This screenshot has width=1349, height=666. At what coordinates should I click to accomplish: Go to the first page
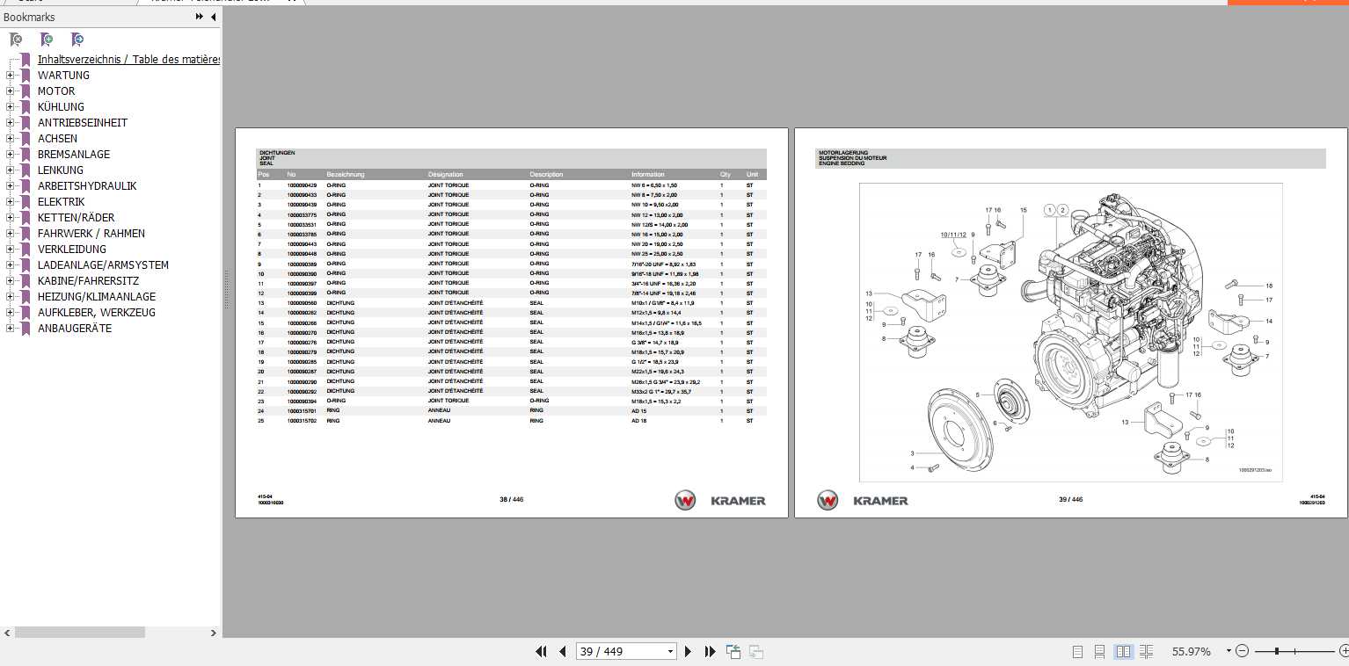541,652
